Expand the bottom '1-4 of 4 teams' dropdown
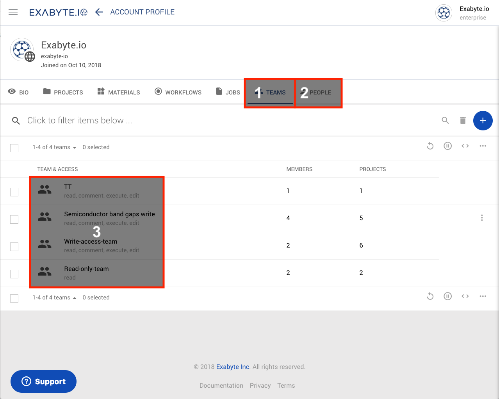This screenshot has height=399, width=499. pyautogui.click(x=55, y=297)
